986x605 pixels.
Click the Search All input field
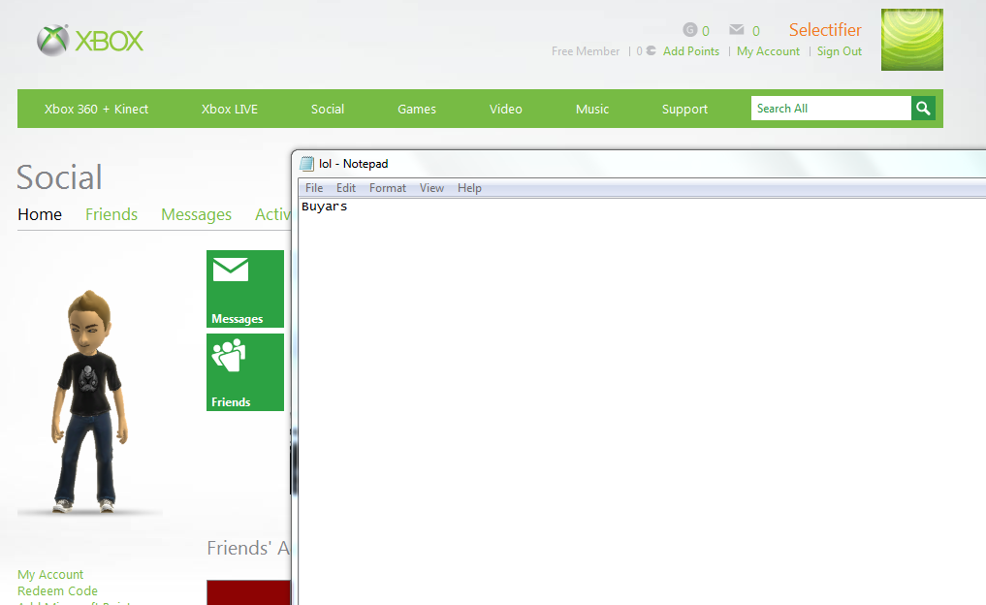[x=831, y=109]
